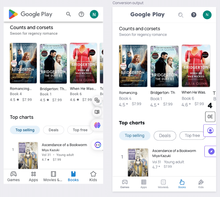Click the help icon in Conversion output header
The image size is (220, 197).
pyautogui.click(x=194, y=15)
